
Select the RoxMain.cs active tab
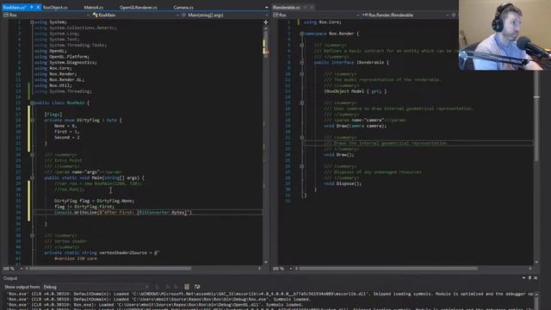pyautogui.click(x=14, y=8)
